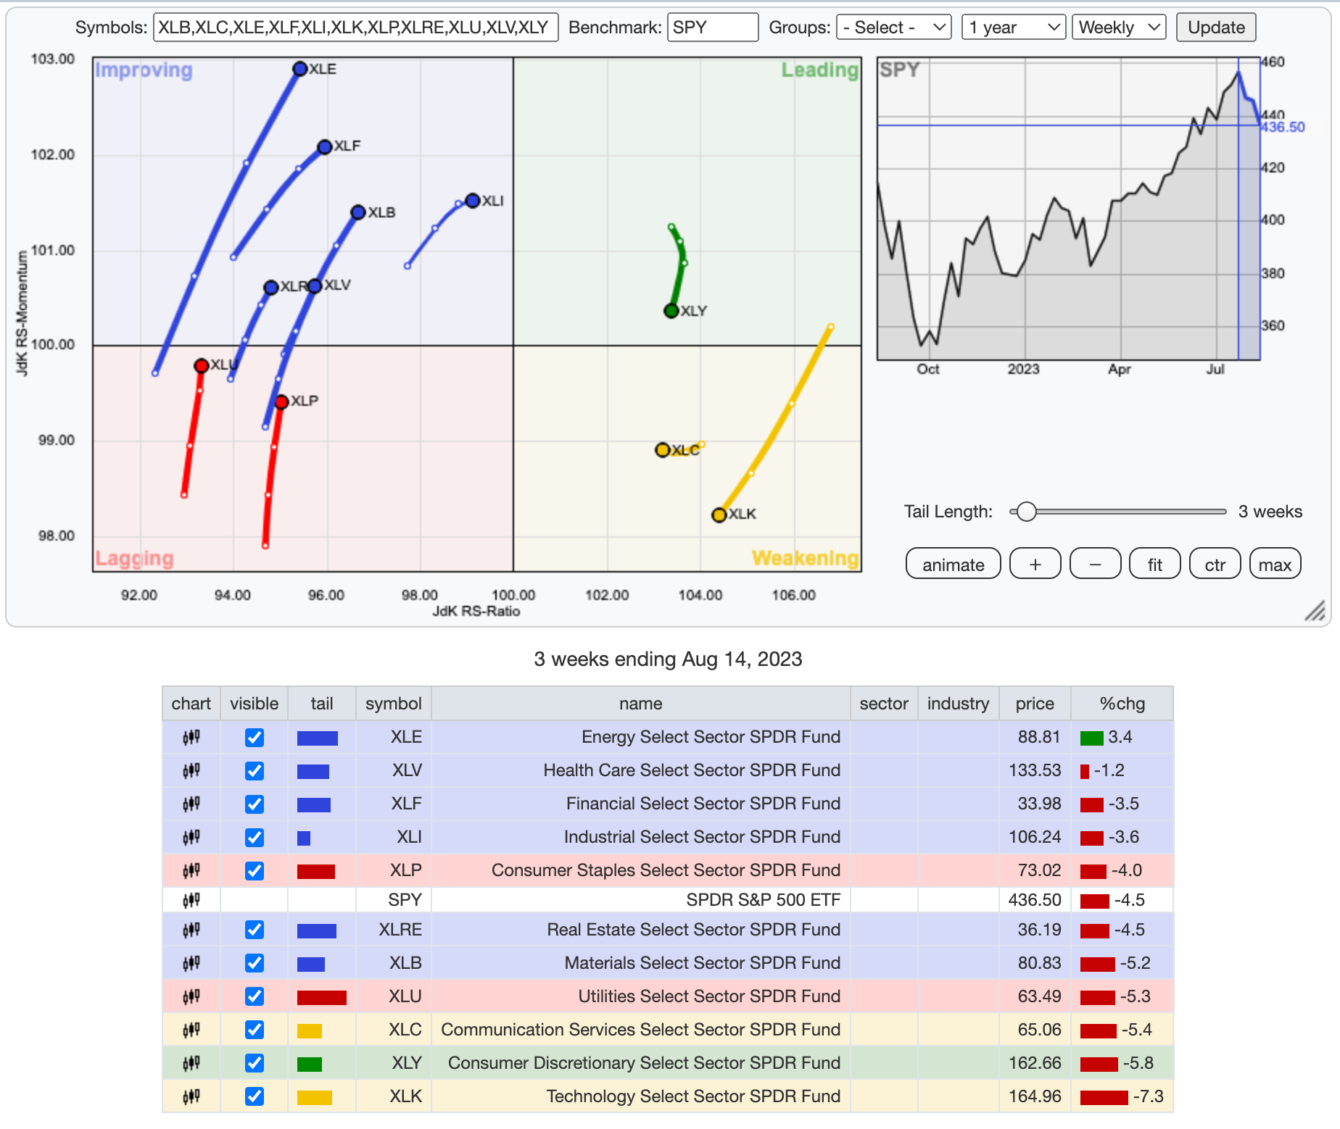Uncheck visibility for XLP
Image resolution: width=1340 pixels, height=1129 pixels.
[255, 871]
